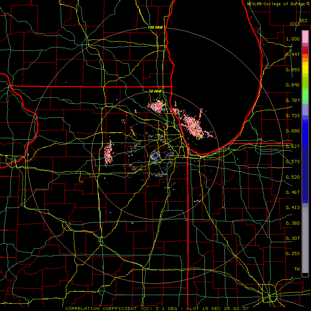
Task: Click the 50 NMI range ring label
Action: click(155, 91)
